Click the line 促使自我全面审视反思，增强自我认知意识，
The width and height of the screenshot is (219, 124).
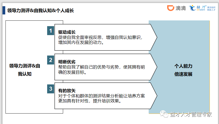coord(101,37)
